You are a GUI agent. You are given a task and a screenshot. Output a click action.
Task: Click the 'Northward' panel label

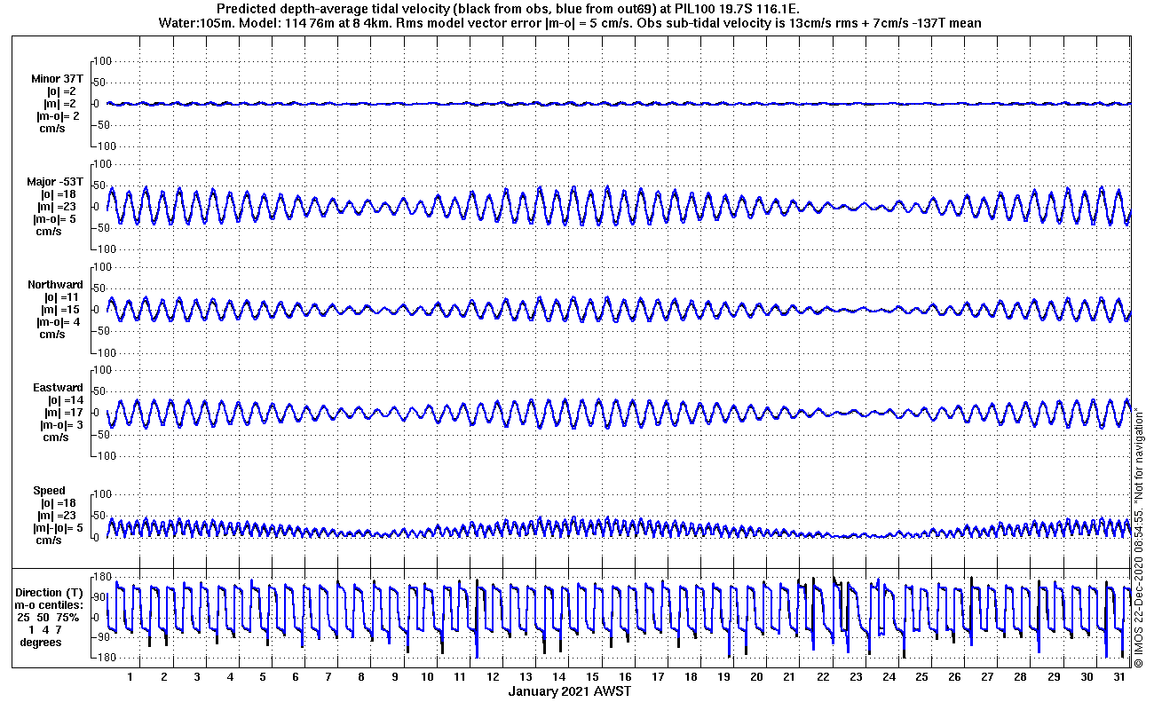coord(55,285)
